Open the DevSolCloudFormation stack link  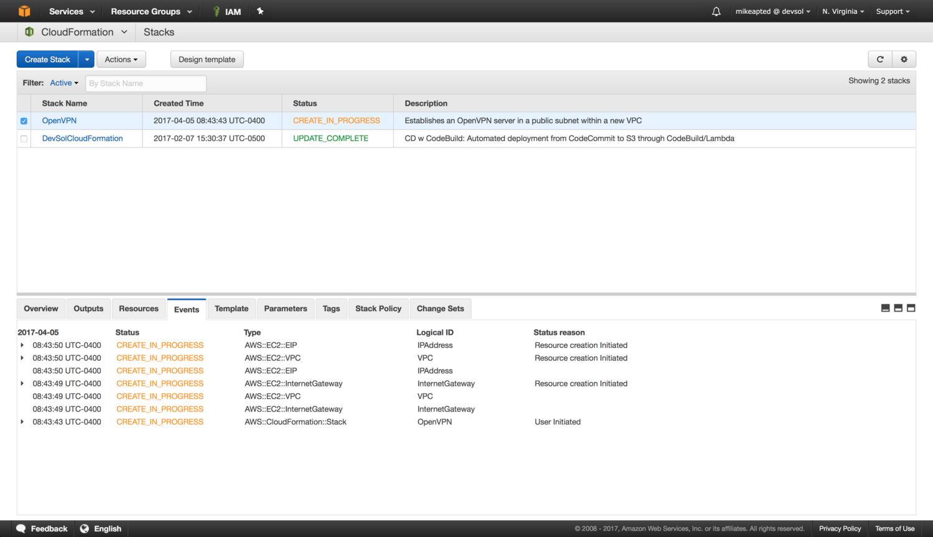pos(82,138)
